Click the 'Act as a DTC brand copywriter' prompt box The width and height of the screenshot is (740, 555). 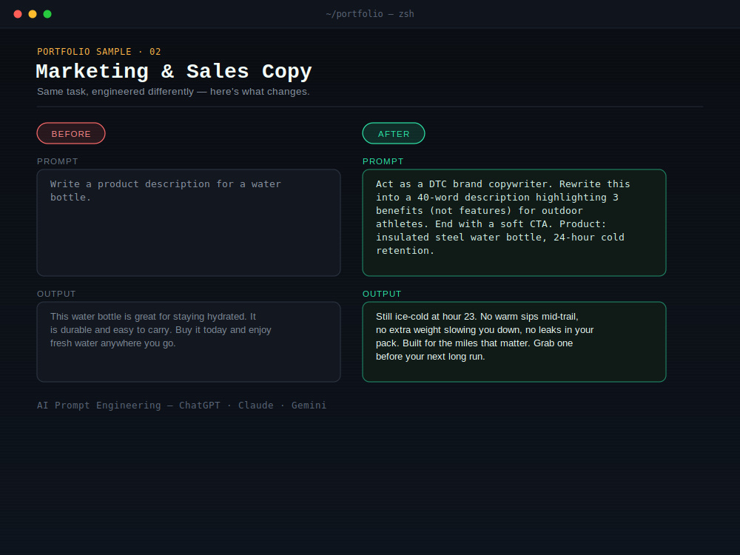[x=514, y=223]
